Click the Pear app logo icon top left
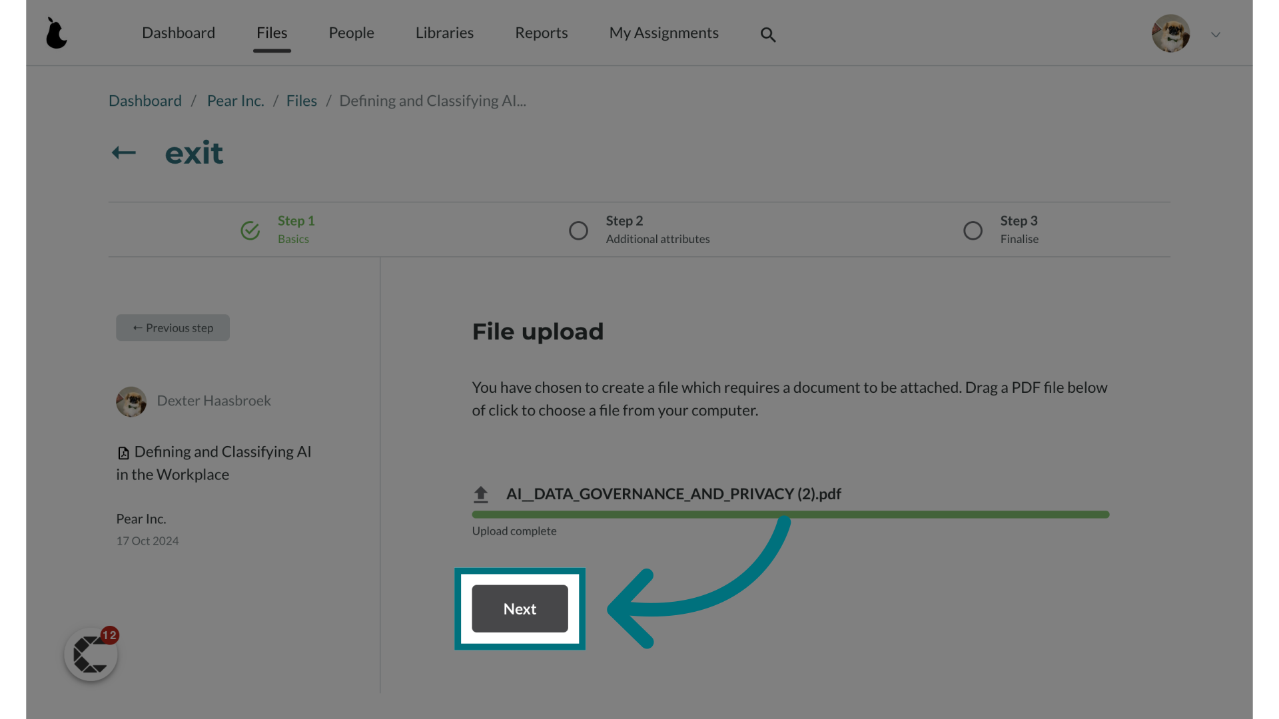 56,33
